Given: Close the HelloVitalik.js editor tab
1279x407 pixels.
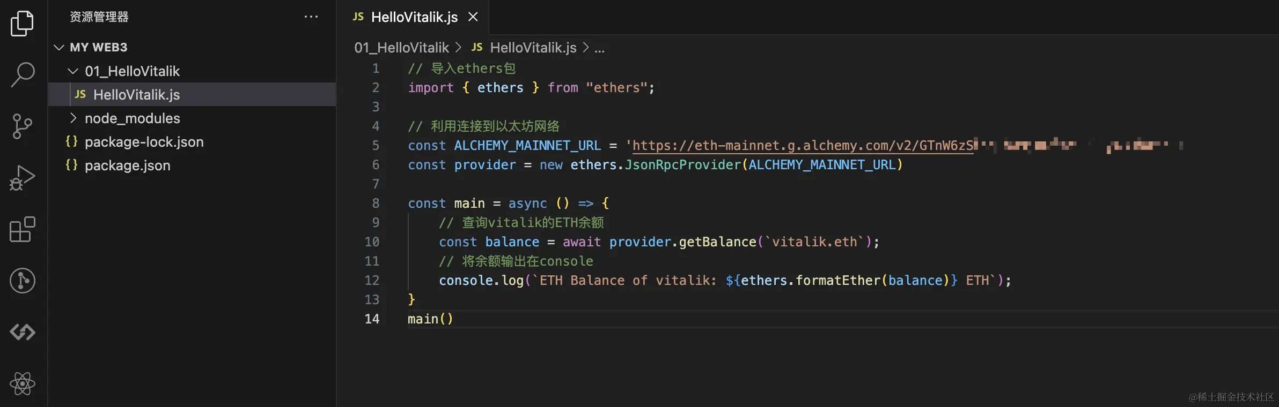Looking at the screenshot, I should 473,17.
